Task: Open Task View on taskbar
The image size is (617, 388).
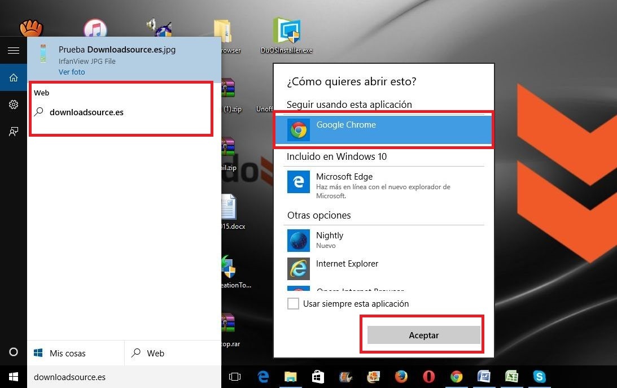Action: [x=235, y=377]
